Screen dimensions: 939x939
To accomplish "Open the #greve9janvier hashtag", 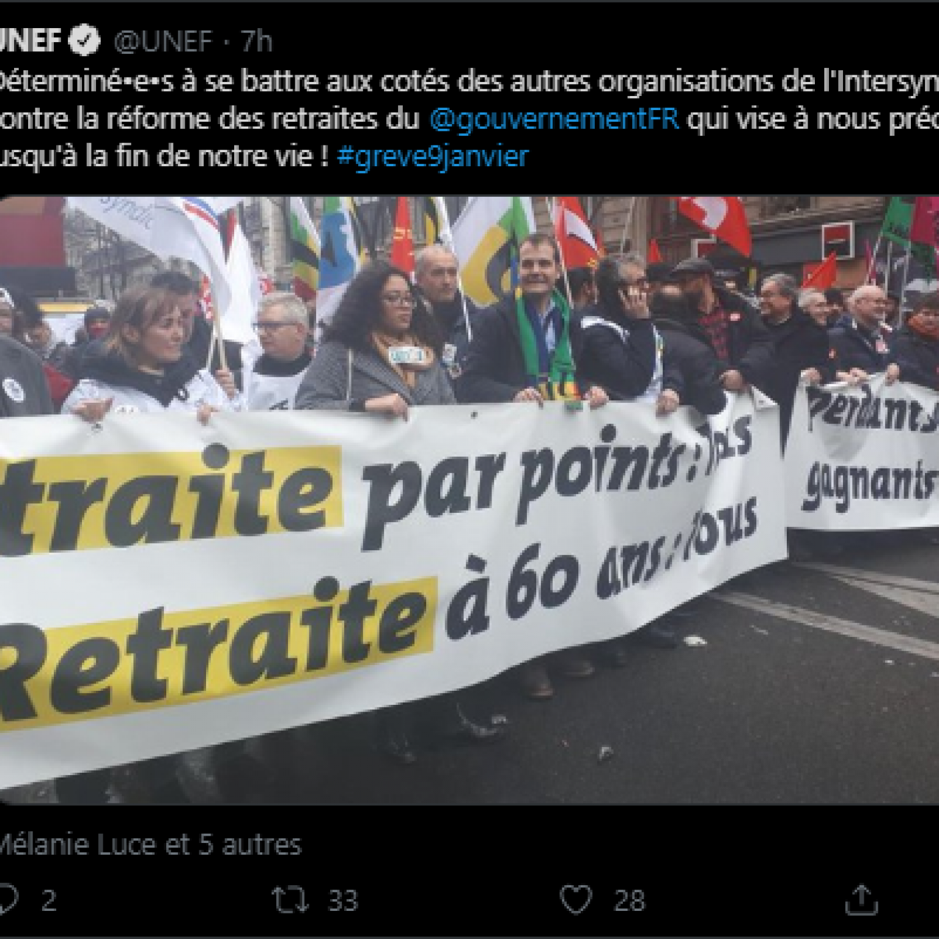I will point(433,156).
